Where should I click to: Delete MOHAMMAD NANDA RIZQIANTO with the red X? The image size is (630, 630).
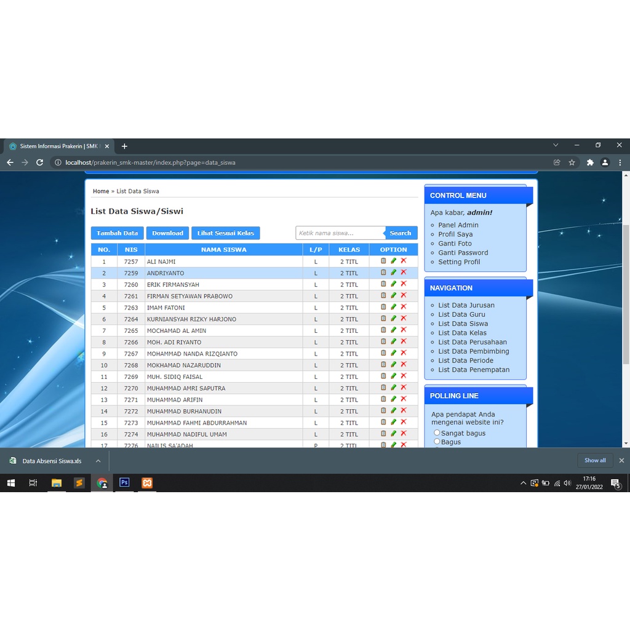pos(404,353)
